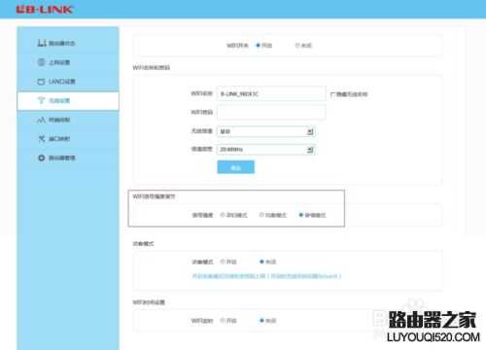Click the 访客模式 section heading
Viewport: 486px width, 350px height.
click(143, 244)
